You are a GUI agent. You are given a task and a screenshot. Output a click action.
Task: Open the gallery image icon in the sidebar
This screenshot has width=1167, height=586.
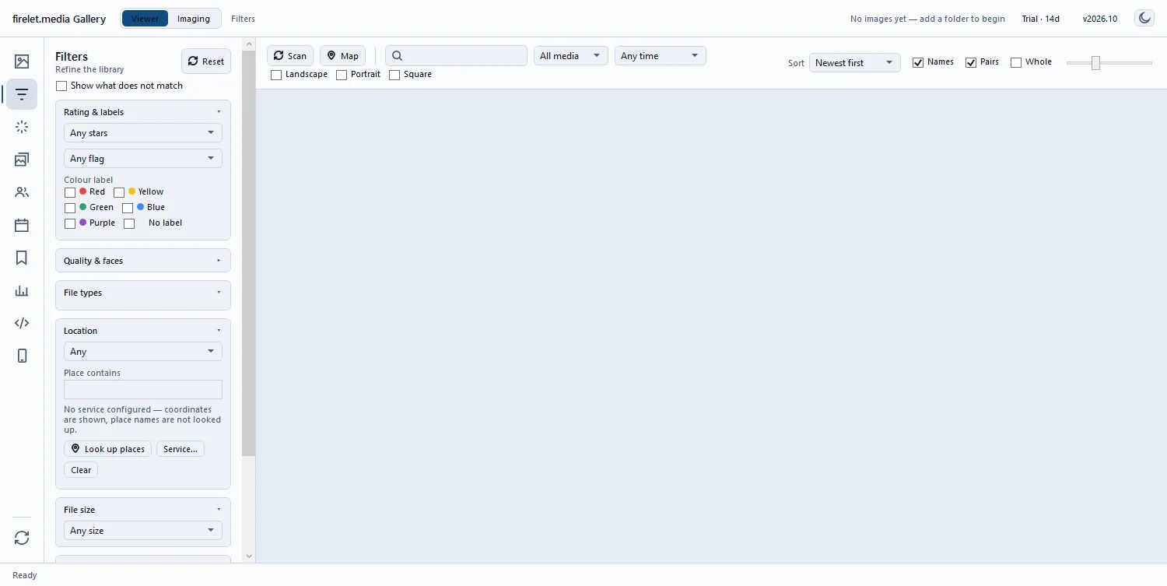(x=22, y=61)
